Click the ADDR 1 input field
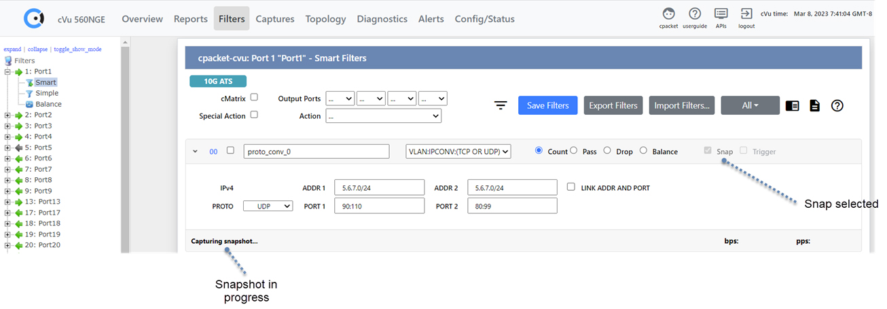Screen dimensions: 887x309 pos(379,187)
